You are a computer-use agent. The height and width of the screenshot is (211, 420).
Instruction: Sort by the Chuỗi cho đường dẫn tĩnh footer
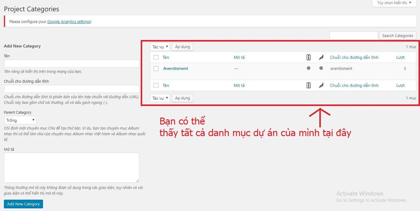(354, 85)
